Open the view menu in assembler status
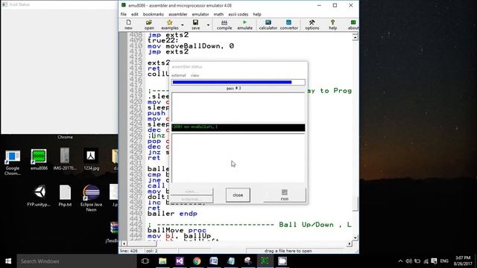477x268 pixels. (195, 75)
